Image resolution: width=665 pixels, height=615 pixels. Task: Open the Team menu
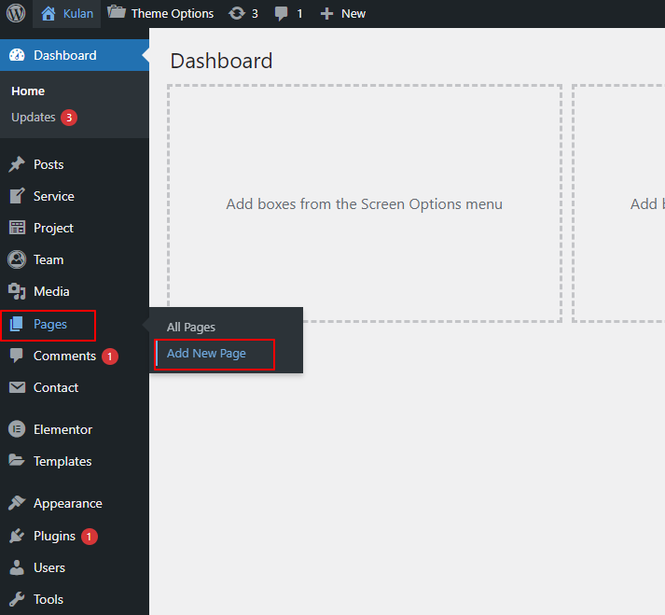(48, 259)
